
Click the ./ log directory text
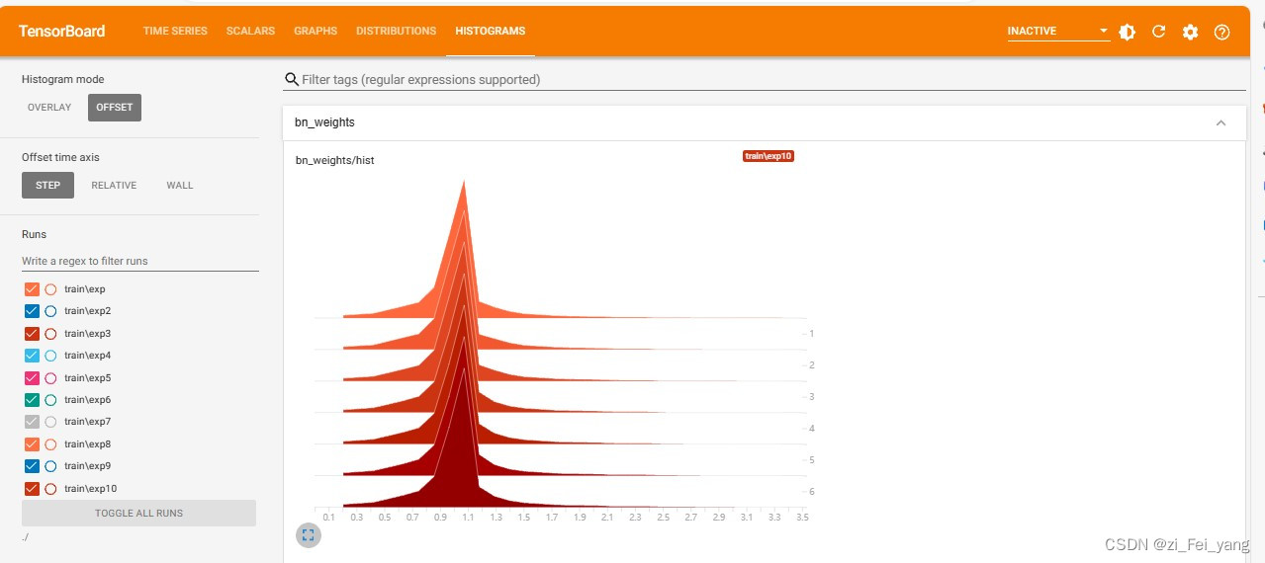click(26, 536)
